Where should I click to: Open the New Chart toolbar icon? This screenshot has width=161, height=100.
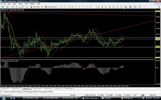pos(3,7)
